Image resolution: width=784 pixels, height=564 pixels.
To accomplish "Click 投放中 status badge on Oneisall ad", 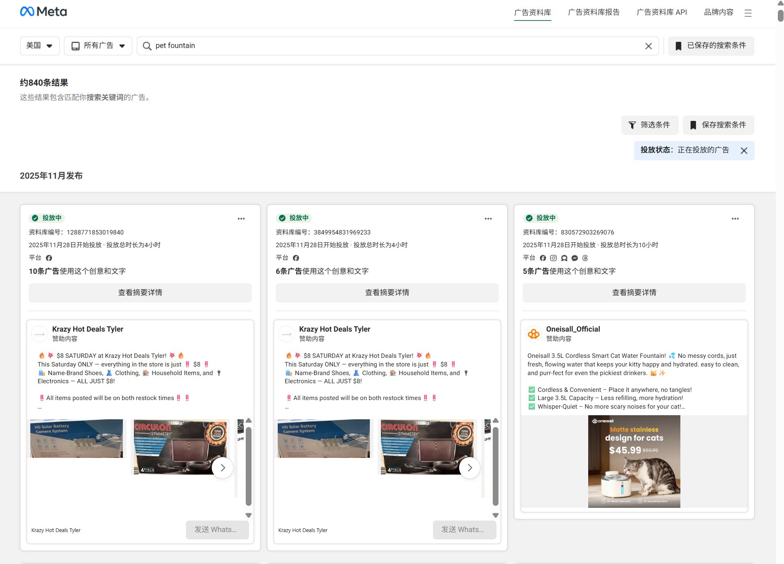I will [541, 218].
